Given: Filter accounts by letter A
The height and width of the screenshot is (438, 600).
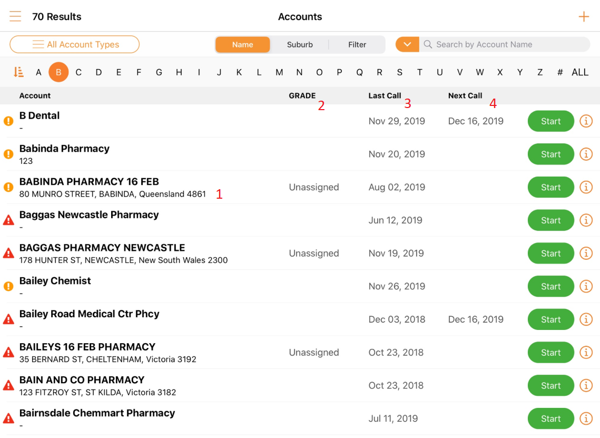Looking at the screenshot, I should (x=38, y=72).
